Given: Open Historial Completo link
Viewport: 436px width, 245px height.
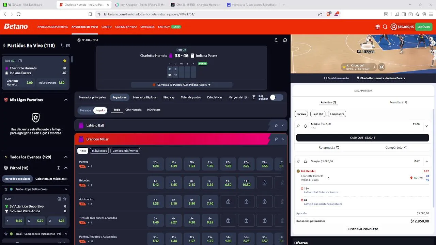Looking at the screenshot, I should click(x=363, y=229).
